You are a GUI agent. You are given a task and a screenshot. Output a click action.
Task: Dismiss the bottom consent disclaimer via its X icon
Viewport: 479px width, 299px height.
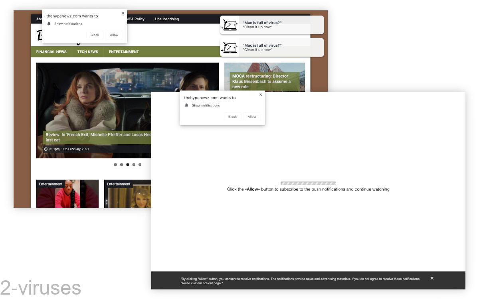(432, 278)
